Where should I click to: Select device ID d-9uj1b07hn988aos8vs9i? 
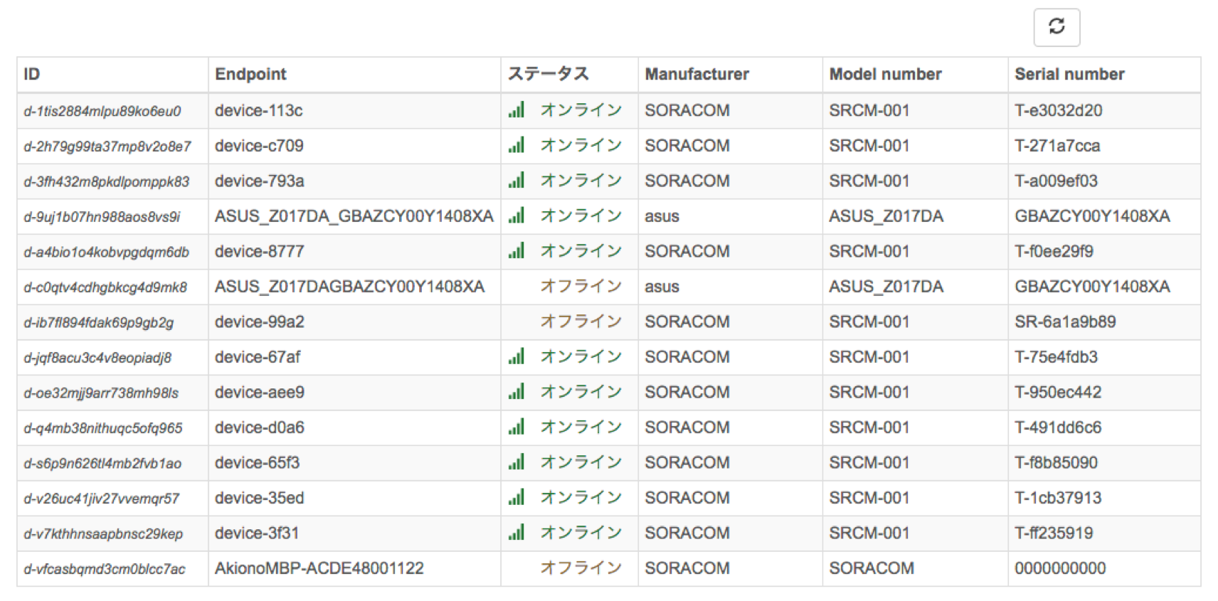point(102,217)
